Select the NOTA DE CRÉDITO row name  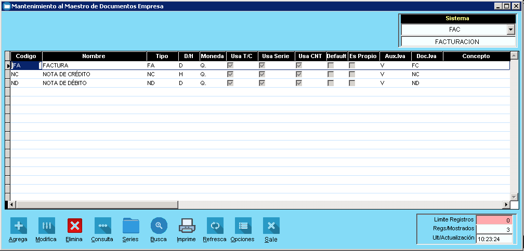pyautogui.click(x=63, y=75)
